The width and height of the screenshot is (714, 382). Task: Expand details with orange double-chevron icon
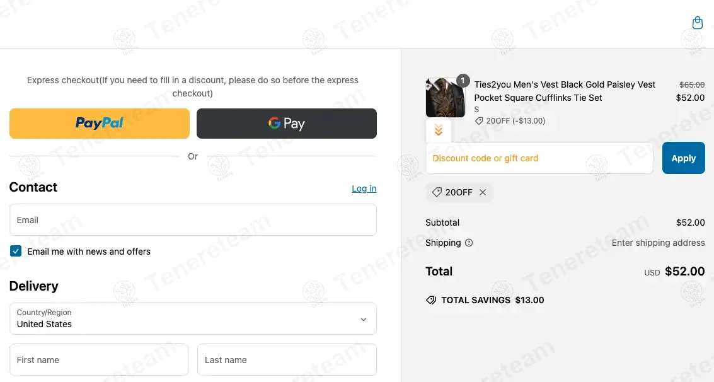pos(439,130)
